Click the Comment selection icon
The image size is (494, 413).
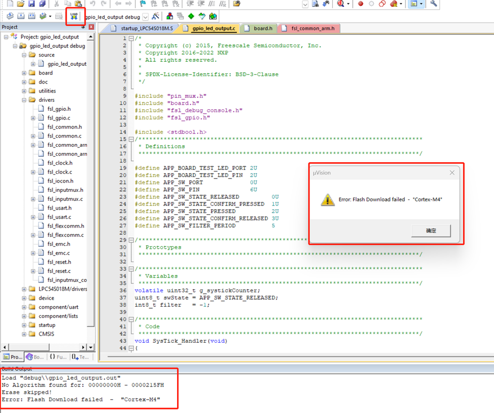click(x=212, y=3)
